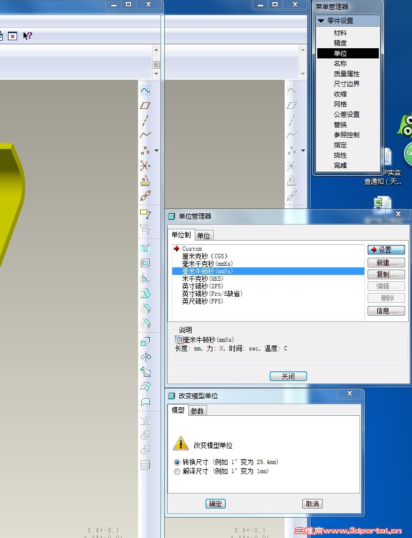Click the greyed-out Sketch tool icon
This screenshot has height=538, width=412.
(292, 91)
